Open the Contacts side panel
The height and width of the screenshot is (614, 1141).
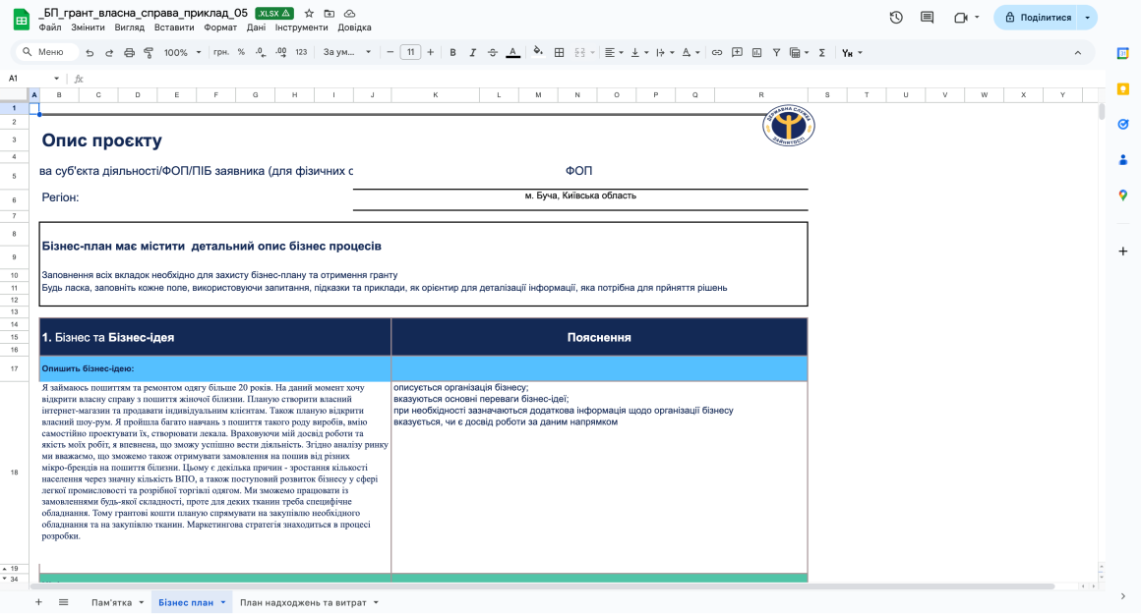(x=1123, y=160)
